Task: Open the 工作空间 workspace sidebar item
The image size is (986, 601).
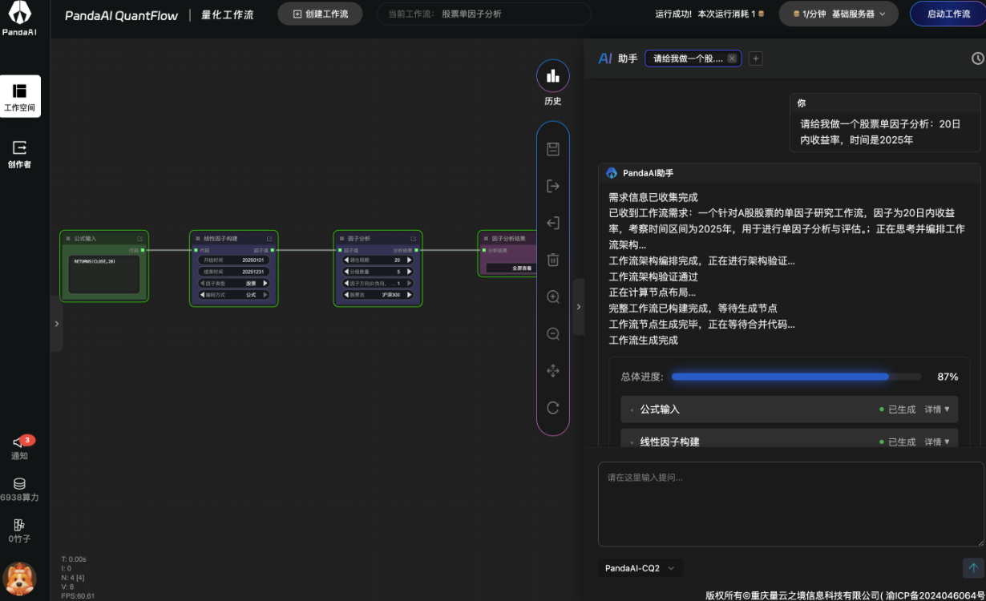Action: [x=20, y=96]
